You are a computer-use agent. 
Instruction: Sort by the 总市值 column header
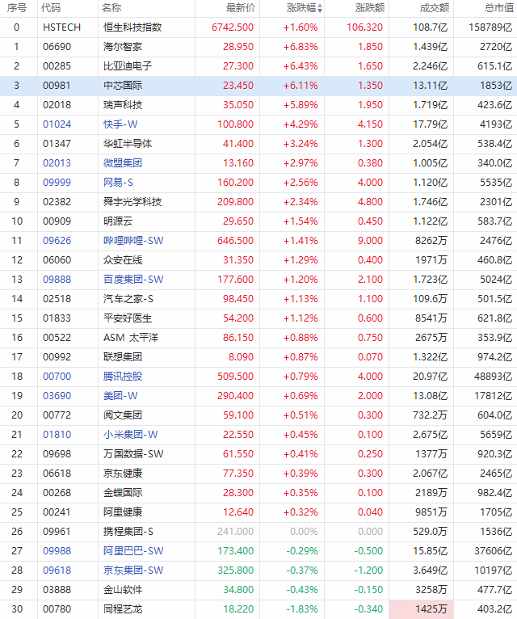[499, 8]
